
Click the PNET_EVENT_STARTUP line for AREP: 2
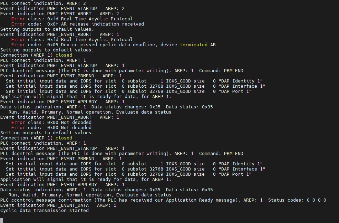click(x=62, y=8)
